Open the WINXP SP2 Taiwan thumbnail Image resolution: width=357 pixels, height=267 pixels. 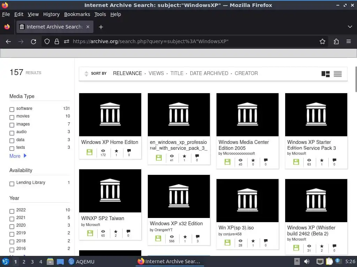tap(110, 191)
